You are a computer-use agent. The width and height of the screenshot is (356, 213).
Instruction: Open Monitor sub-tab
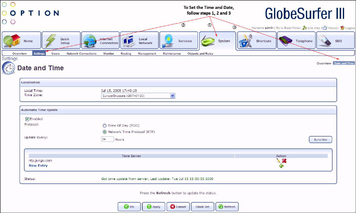point(108,54)
